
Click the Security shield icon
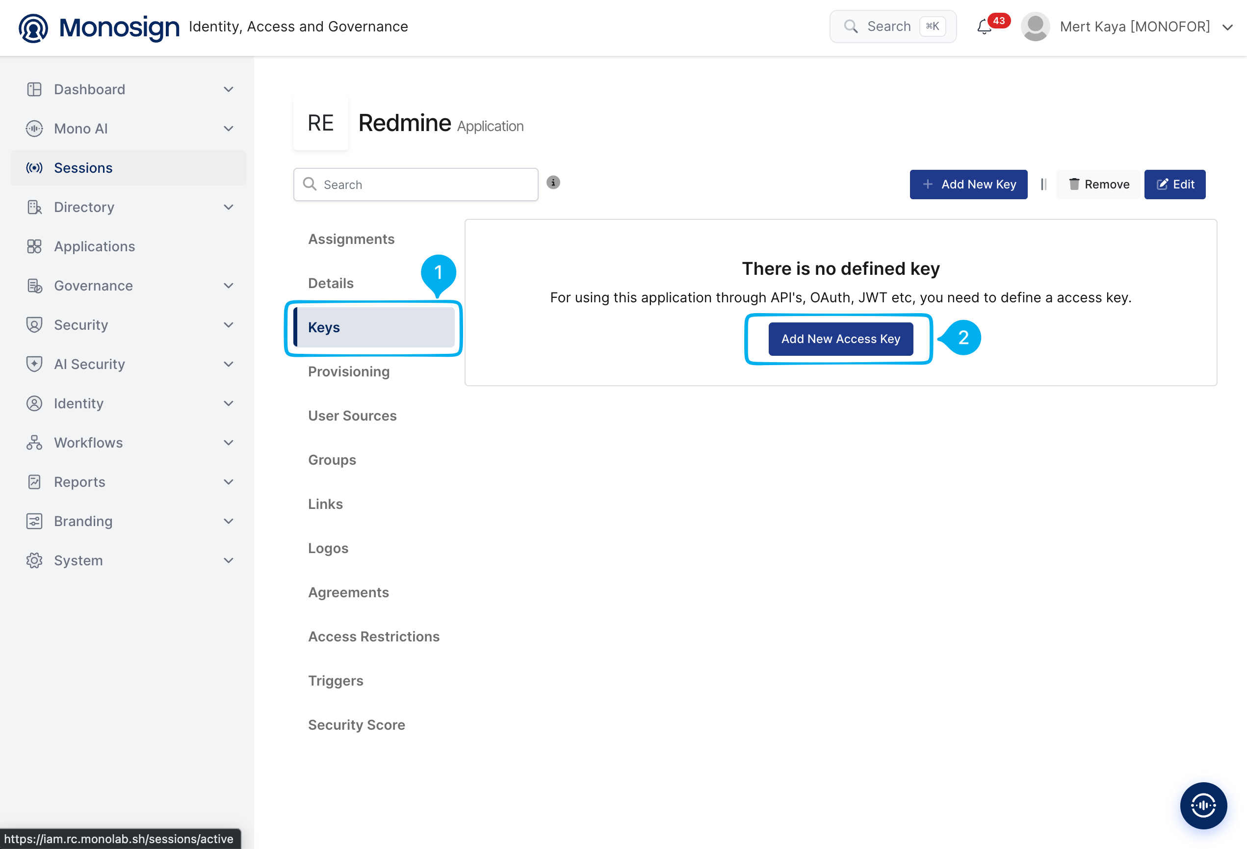(34, 325)
